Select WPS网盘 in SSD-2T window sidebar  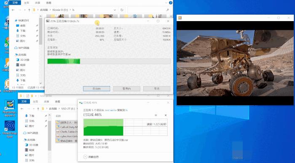click(x=31, y=133)
